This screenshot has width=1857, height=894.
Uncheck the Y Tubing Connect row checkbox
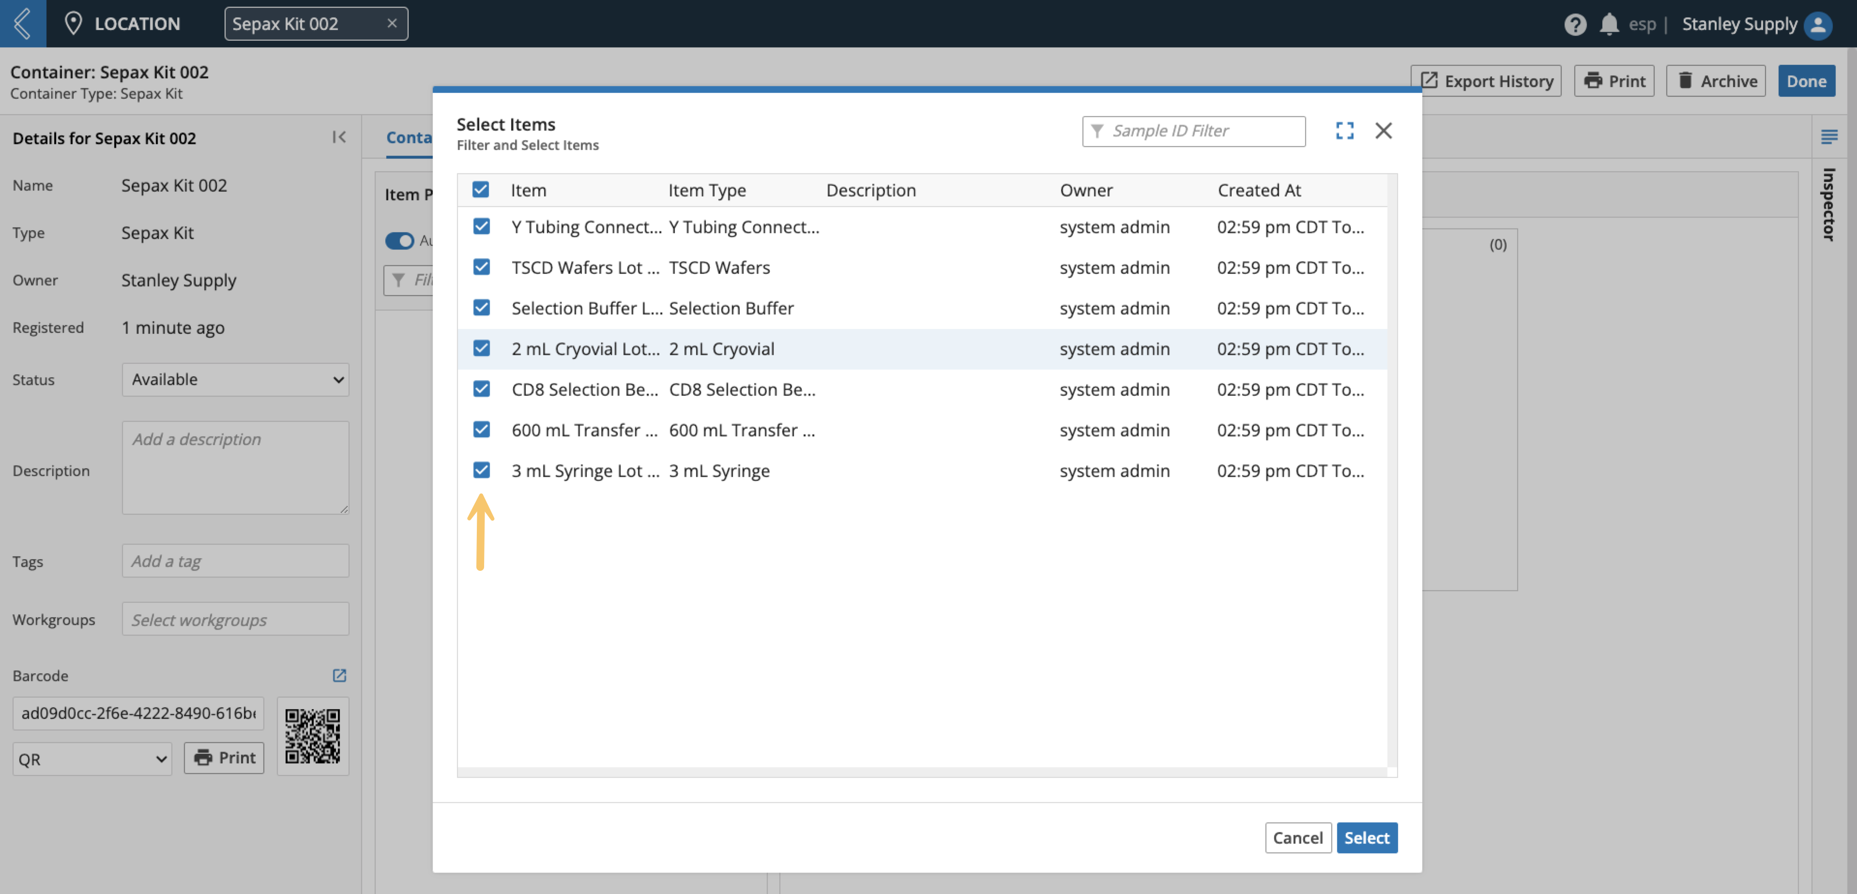click(482, 226)
